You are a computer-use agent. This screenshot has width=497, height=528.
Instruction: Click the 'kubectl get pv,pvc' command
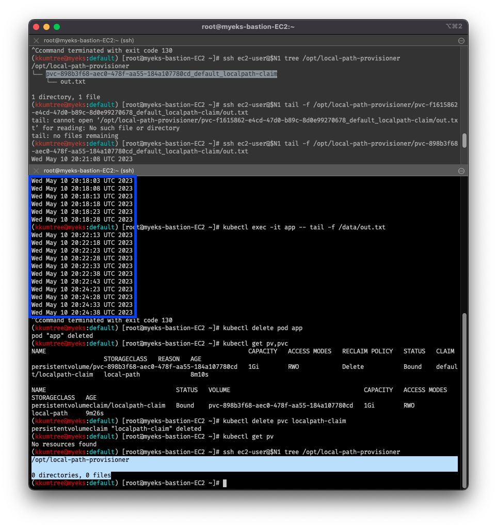255,344
